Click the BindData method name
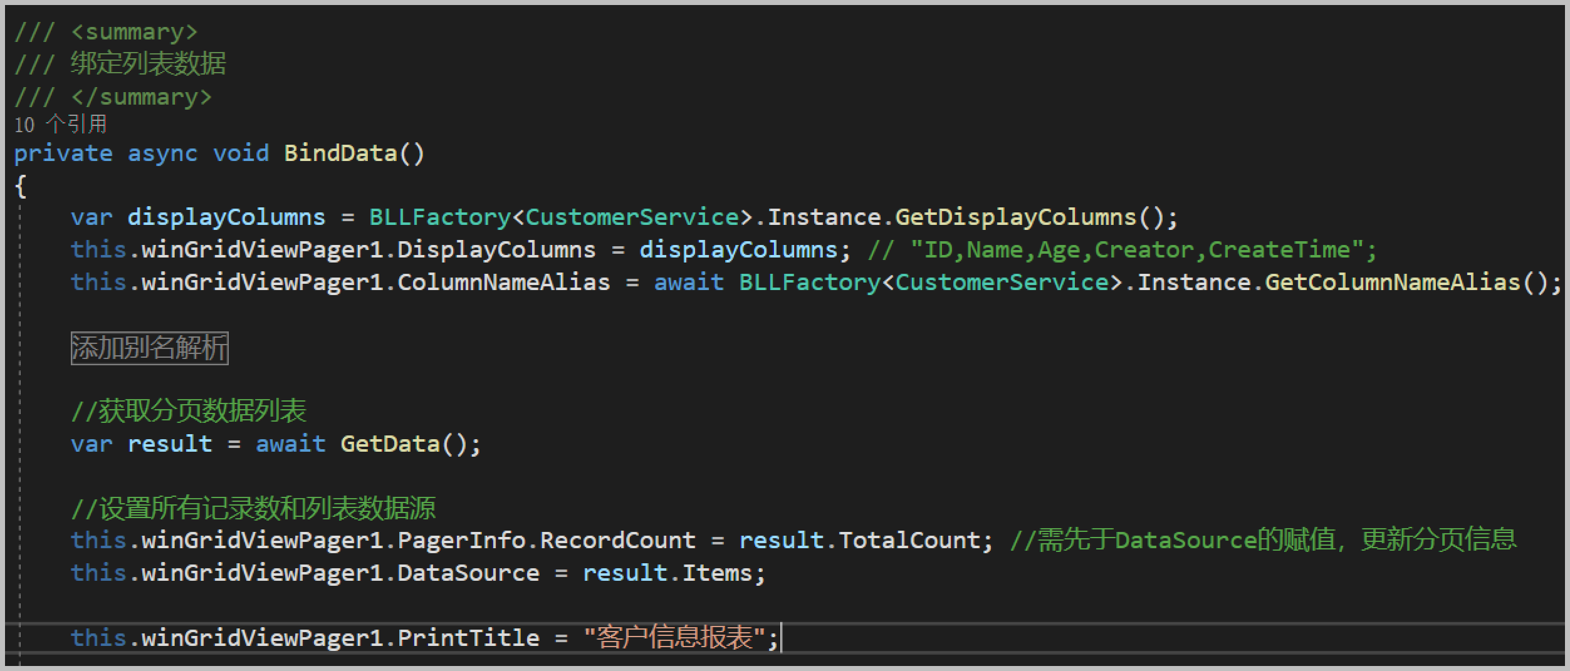The height and width of the screenshot is (671, 1570). point(340,153)
